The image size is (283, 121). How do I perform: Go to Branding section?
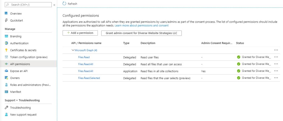[16, 36]
